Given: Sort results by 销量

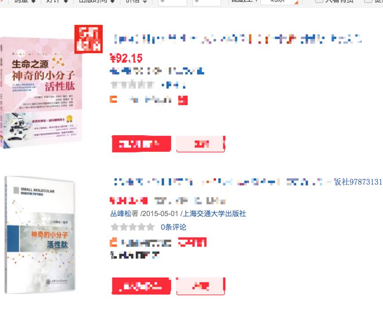Looking at the screenshot, I should click(x=25, y=1).
